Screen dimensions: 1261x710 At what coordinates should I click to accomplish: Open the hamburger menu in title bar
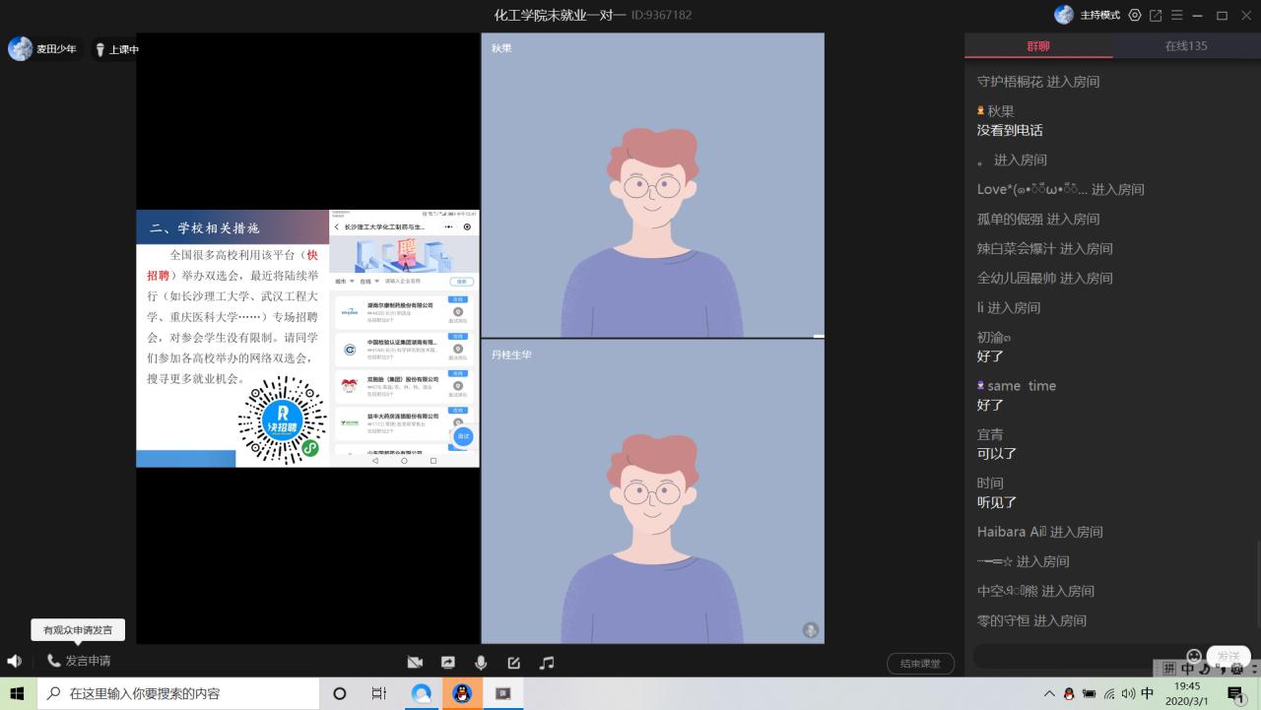click(x=1176, y=15)
